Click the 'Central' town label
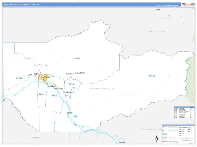197x147 pixels. point(158,9)
